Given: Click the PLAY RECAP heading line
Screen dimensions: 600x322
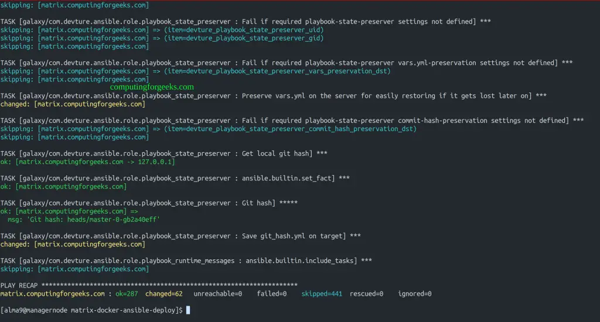Looking at the screenshot, I should [149, 285].
